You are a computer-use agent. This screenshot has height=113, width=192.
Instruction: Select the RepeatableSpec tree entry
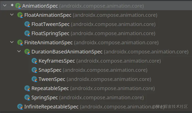click(50, 88)
